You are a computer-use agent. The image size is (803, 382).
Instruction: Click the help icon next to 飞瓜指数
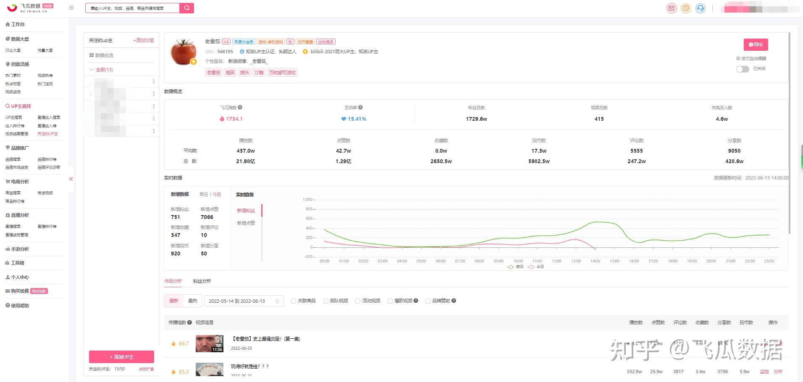tap(240, 107)
